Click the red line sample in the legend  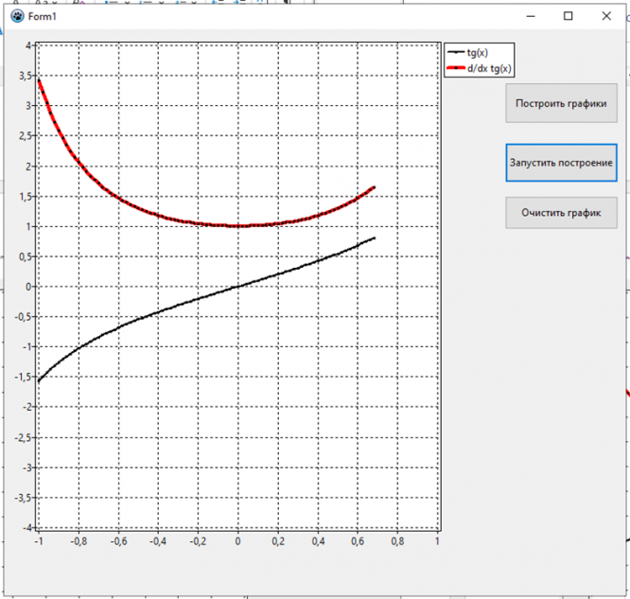(456, 67)
